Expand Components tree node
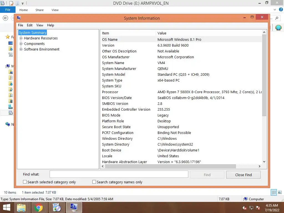 click(x=21, y=44)
